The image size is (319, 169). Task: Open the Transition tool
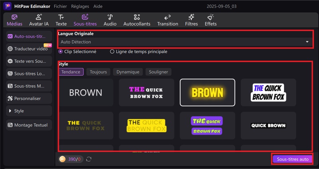pyautogui.click(x=167, y=17)
